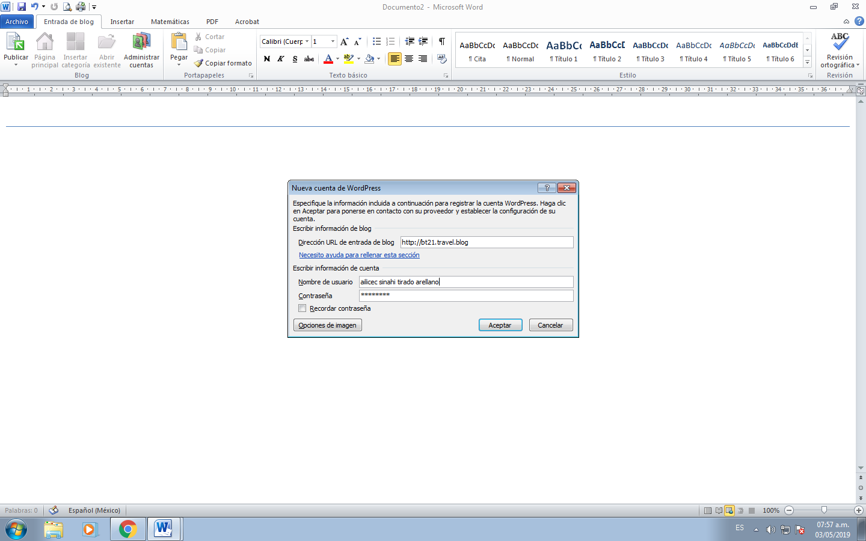
Task: Click the Aceptar button in the dialog
Action: tap(500, 325)
